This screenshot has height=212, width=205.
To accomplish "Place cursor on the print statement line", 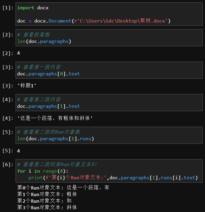I will pos(113,178).
